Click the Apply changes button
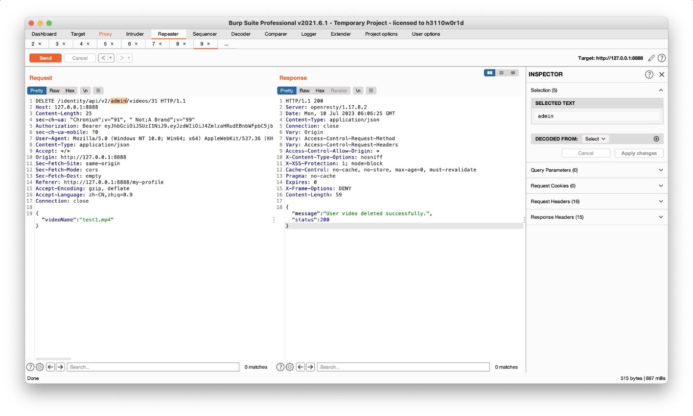The height and width of the screenshot is (416, 693). click(x=639, y=153)
